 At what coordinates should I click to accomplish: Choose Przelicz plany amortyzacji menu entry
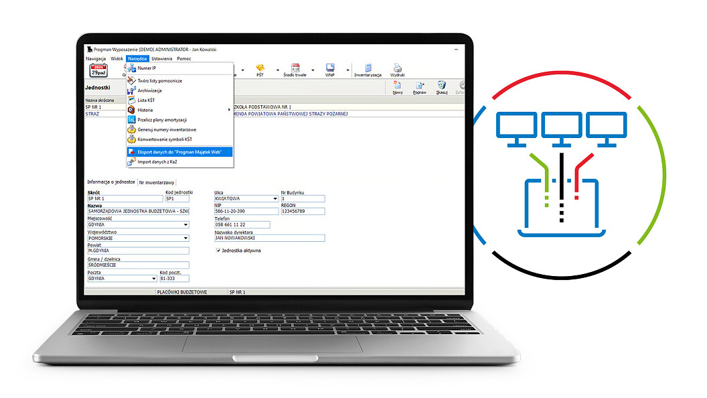point(180,119)
